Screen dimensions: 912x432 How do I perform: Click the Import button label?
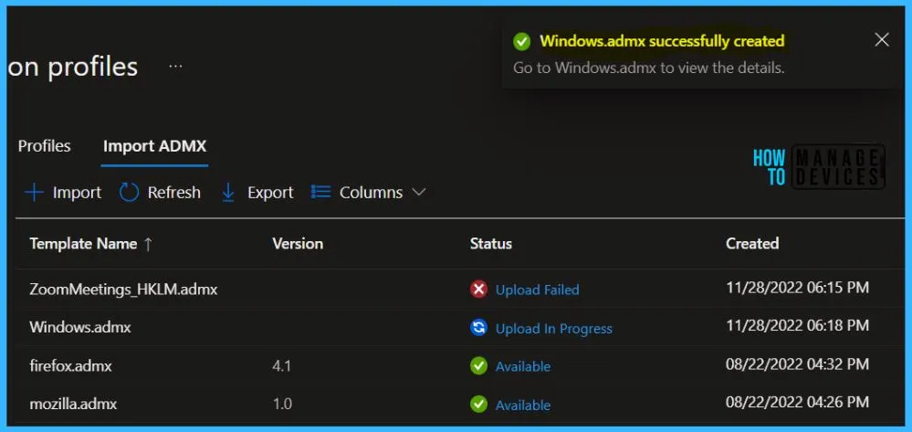[x=77, y=193]
